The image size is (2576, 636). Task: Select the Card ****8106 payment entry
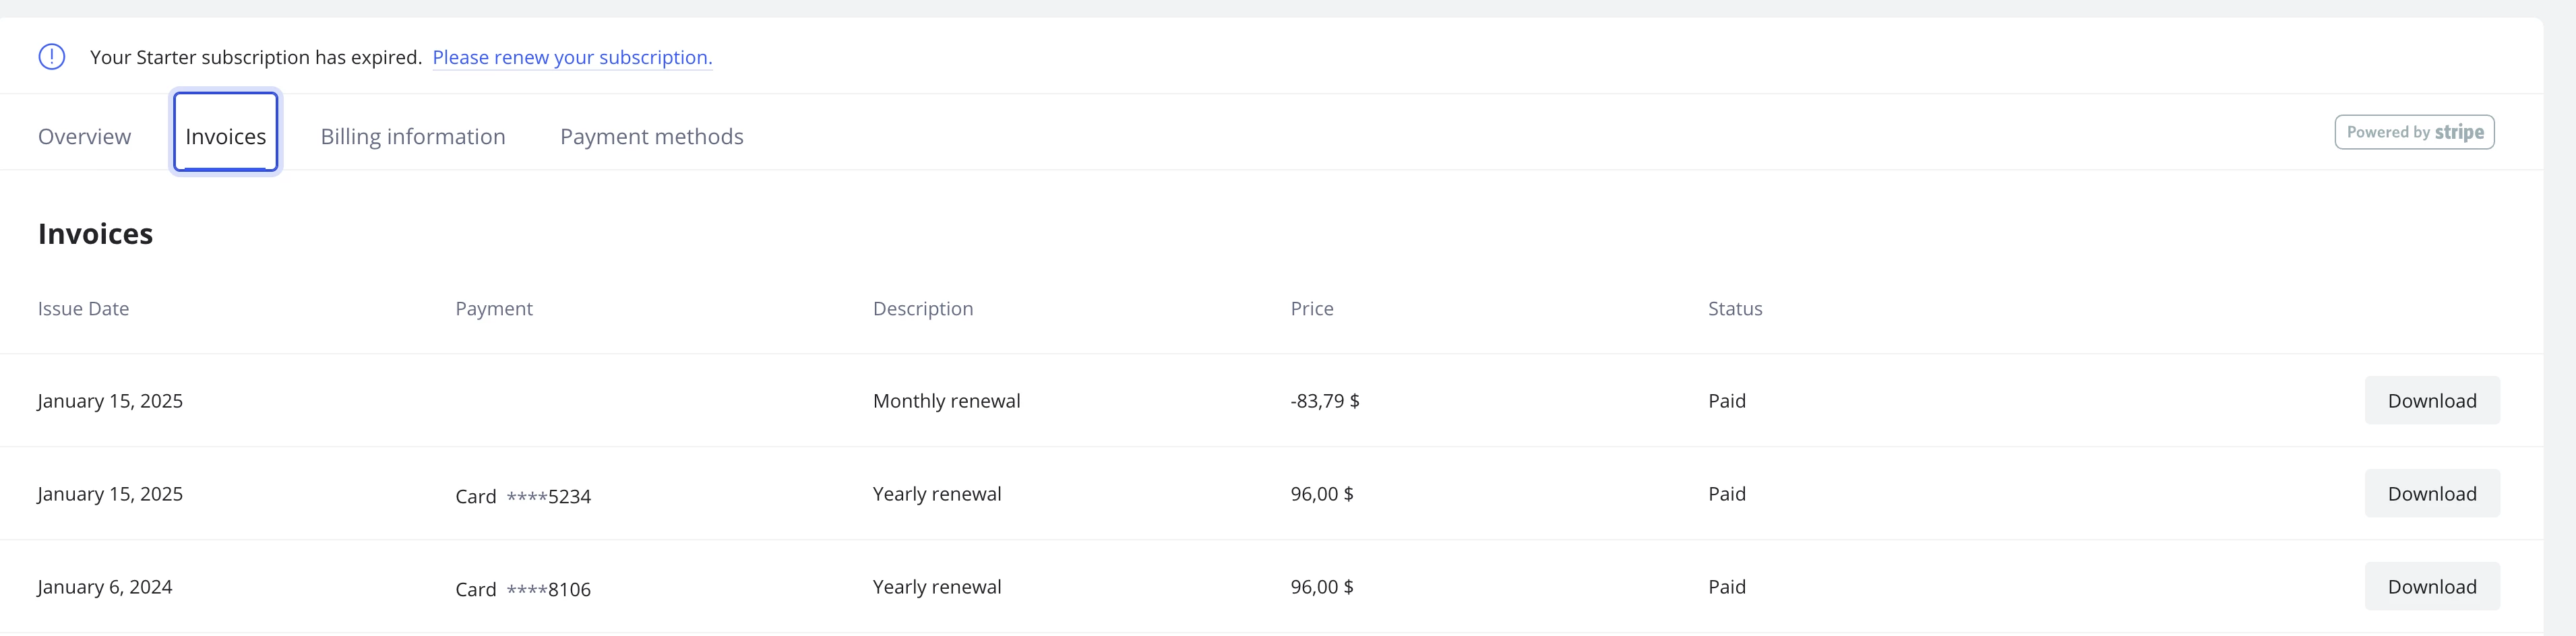tap(523, 589)
